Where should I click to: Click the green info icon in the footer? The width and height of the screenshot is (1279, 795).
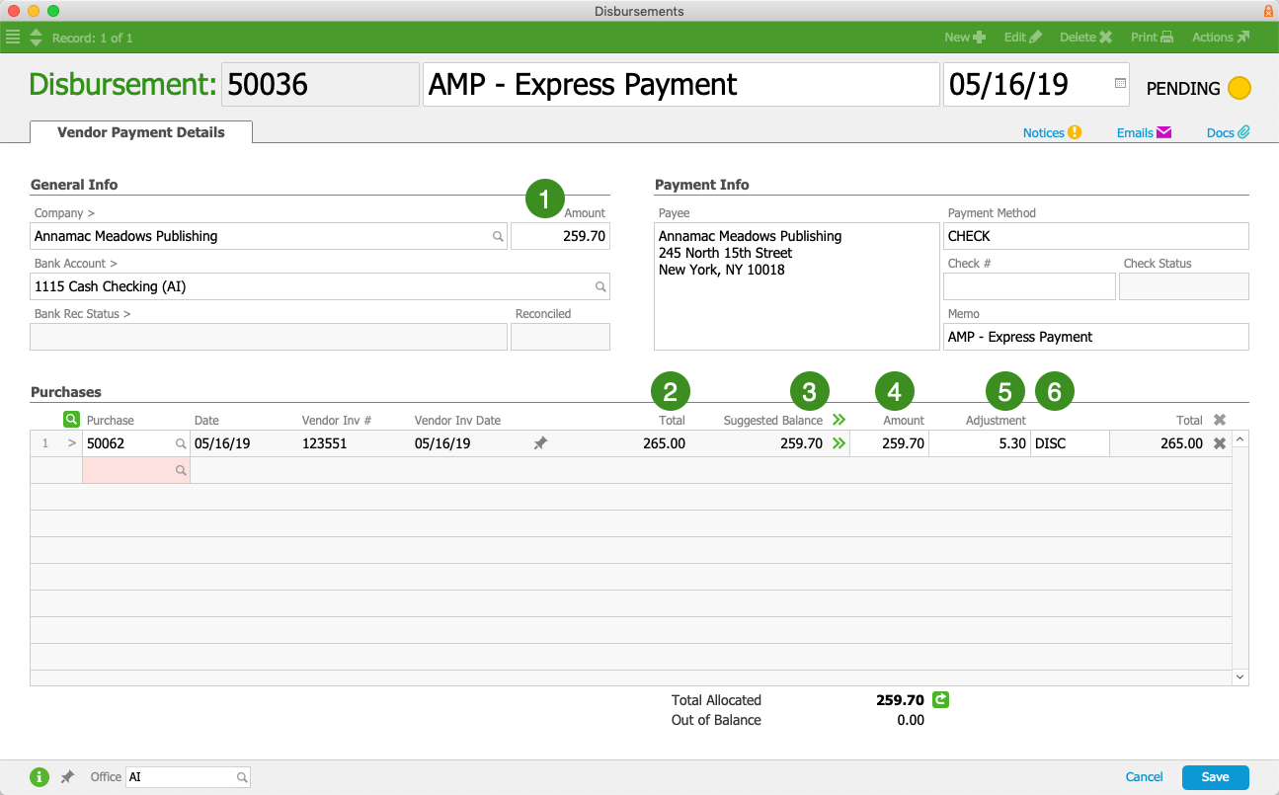[40, 777]
